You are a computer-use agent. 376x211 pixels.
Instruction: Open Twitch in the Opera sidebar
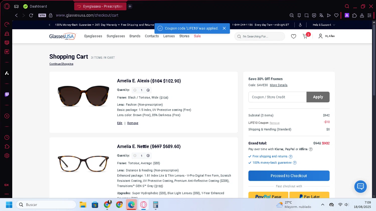click(7, 94)
